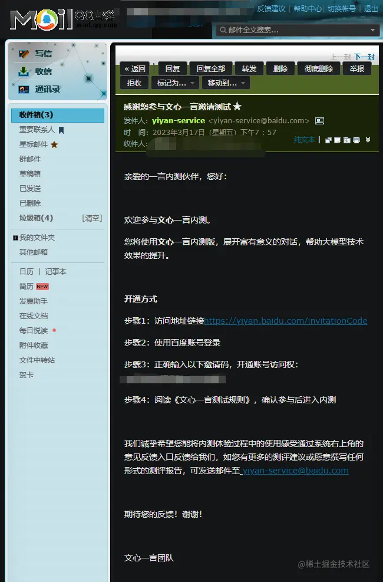Click [清空] to empty the junk folder

(92, 218)
